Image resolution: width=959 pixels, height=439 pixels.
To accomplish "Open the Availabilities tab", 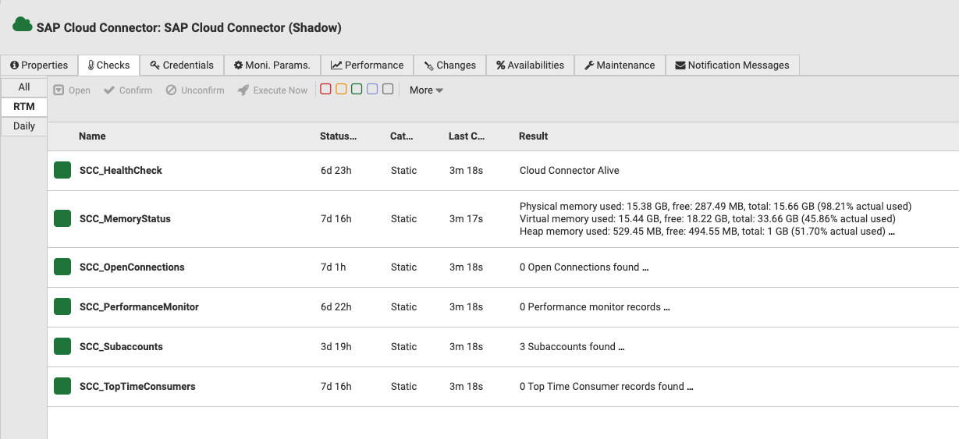I will tap(530, 65).
